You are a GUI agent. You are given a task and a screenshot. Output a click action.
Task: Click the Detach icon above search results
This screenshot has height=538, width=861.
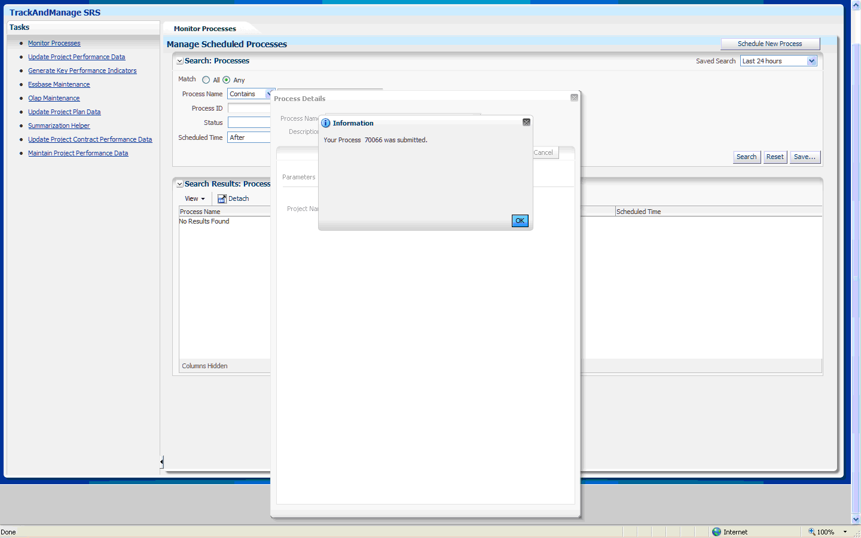tap(221, 198)
